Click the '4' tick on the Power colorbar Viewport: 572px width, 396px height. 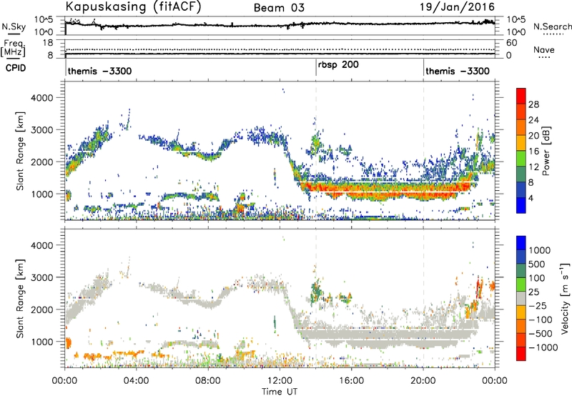(x=531, y=198)
